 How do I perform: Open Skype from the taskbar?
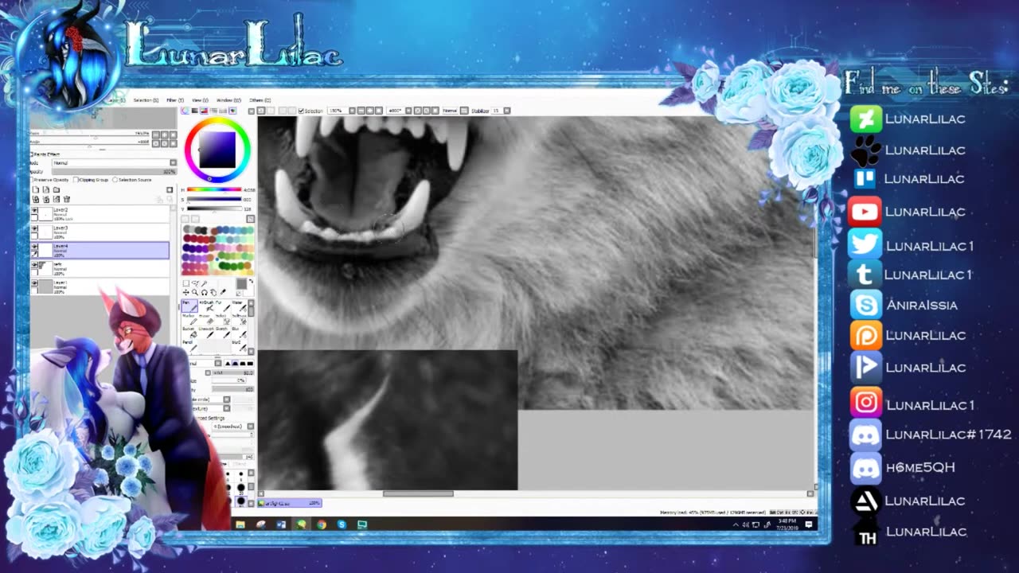coord(342,524)
